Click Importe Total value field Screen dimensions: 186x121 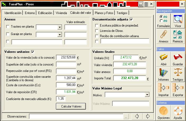pos(130,78)
